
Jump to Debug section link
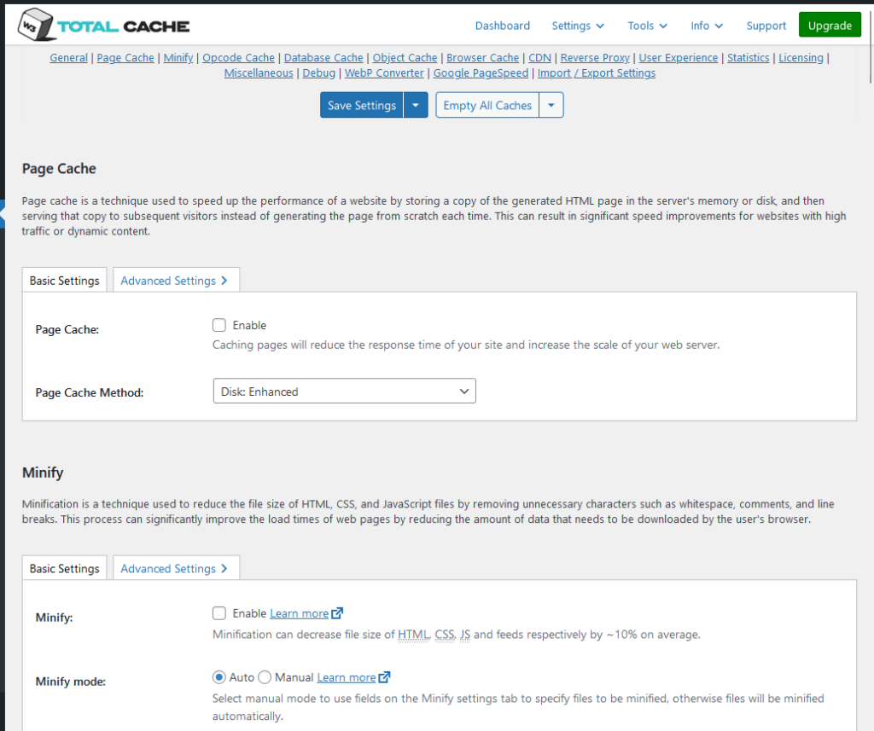pos(319,73)
